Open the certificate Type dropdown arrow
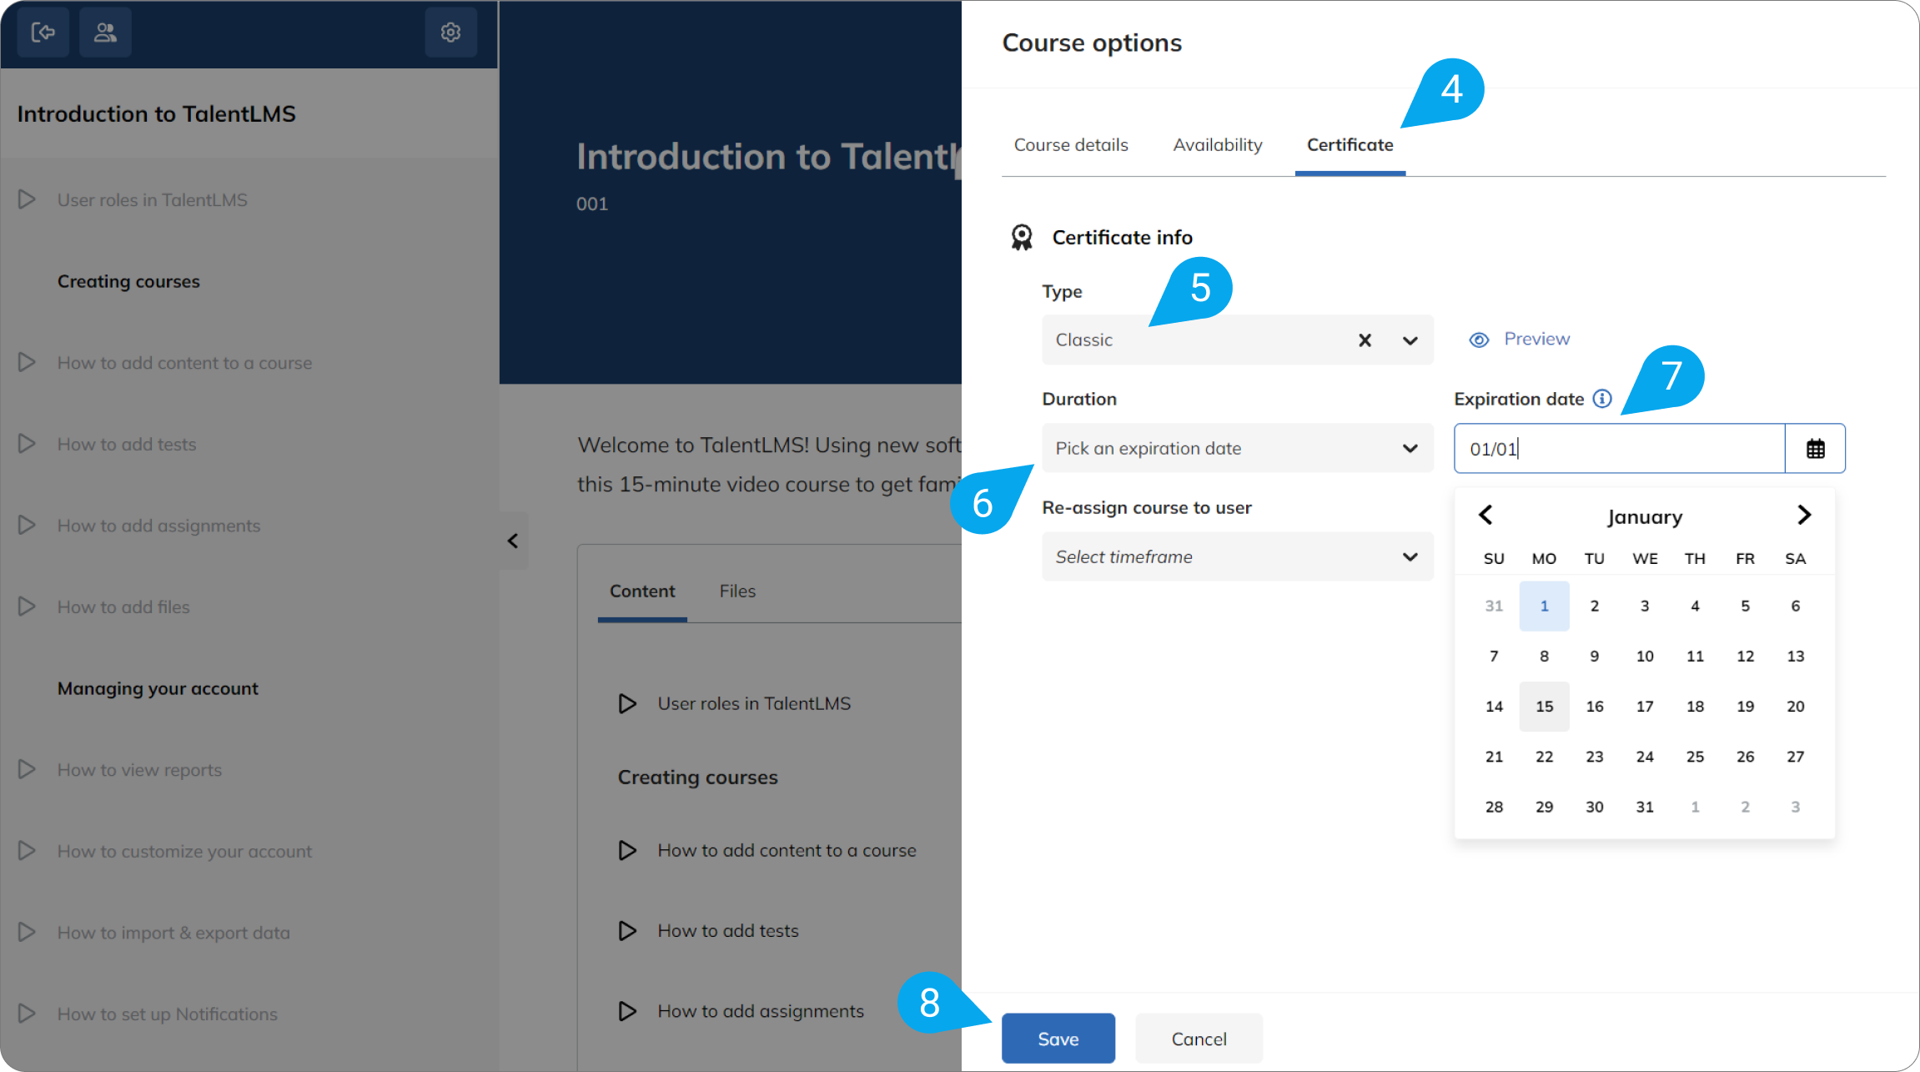The height and width of the screenshot is (1072, 1920). click(x=1410, y=340)
